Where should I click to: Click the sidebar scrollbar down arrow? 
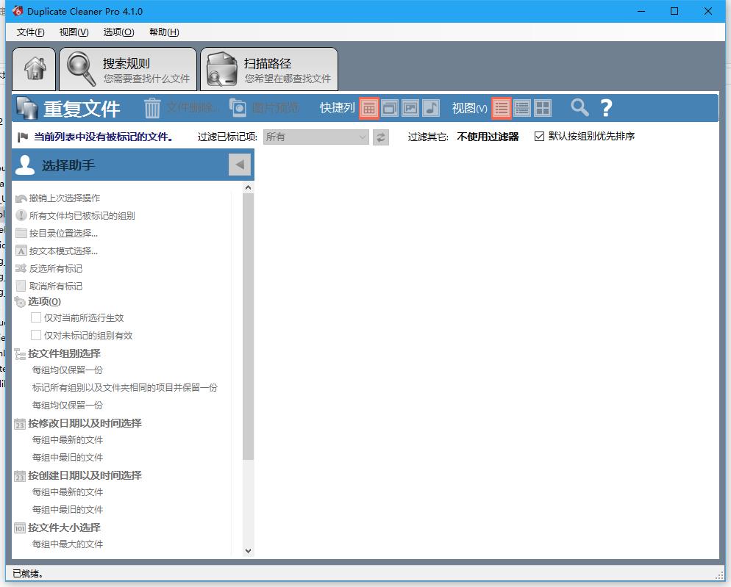248,550
